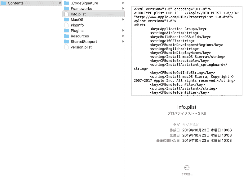Click the タグ label in preview info

(176, 125)
